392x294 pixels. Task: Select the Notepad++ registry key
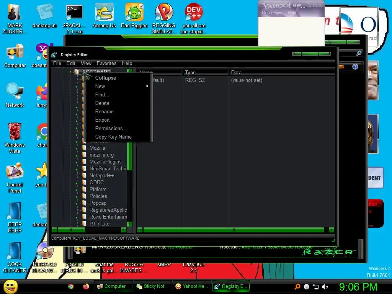102,175
